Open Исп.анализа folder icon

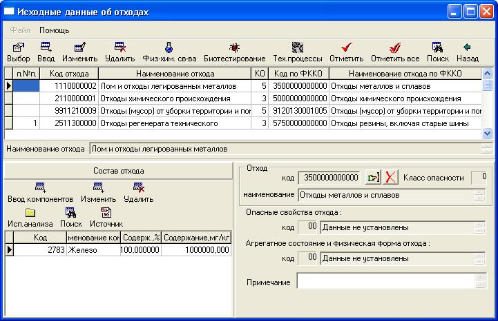point(30,212)
